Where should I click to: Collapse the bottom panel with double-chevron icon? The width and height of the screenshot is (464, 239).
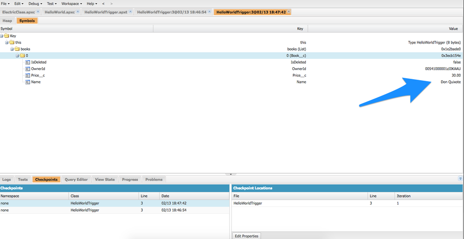pyautogui.click(x=460, y=178)
